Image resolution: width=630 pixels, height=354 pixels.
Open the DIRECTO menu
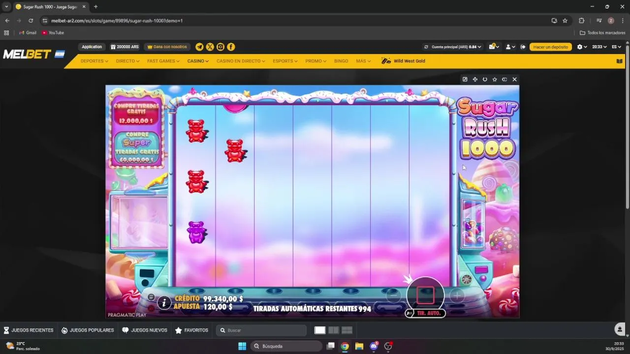click(127, 61)
